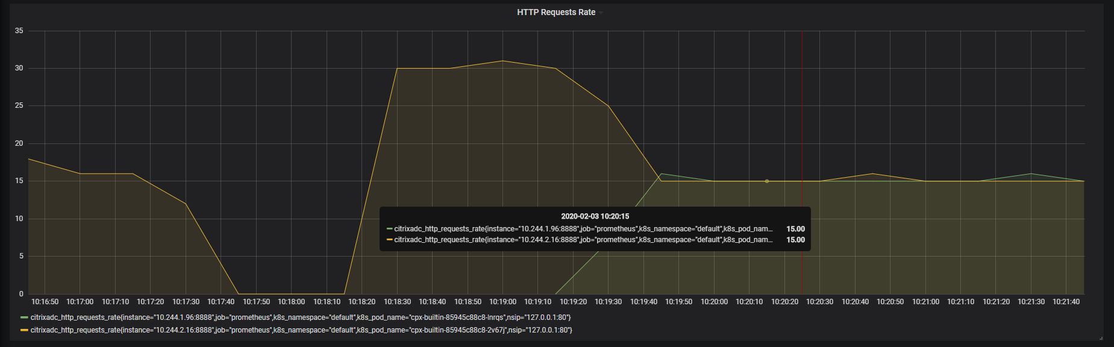Viewport: 1114px width, 347px height.
Task: Click y-axis label 30
Action: click(19, 68)
